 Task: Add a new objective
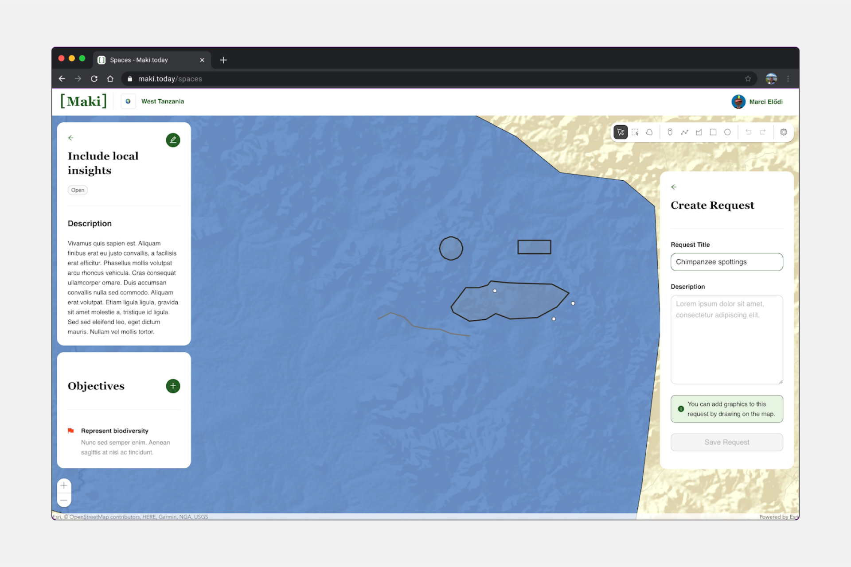click(173, 386)
